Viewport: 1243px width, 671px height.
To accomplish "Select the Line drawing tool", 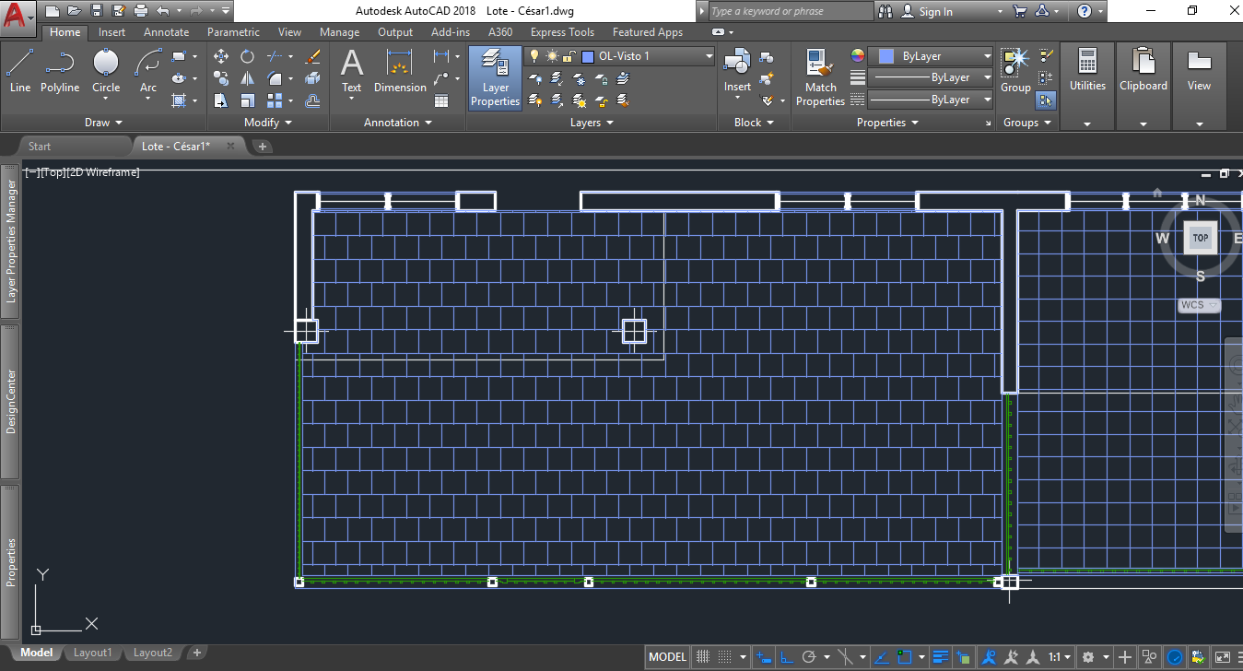I will click(20, 71).
